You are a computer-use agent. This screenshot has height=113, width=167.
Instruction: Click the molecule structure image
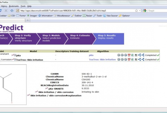(x=13, y=85)
